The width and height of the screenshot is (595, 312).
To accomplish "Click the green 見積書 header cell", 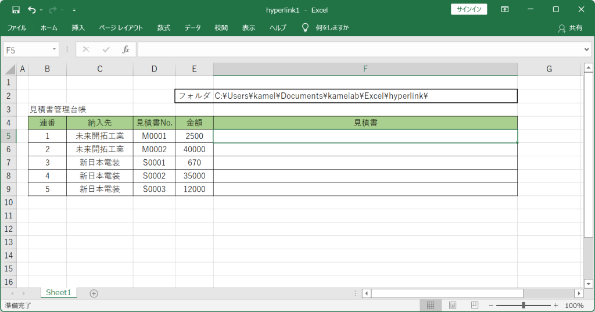I will tap(365, 123).
